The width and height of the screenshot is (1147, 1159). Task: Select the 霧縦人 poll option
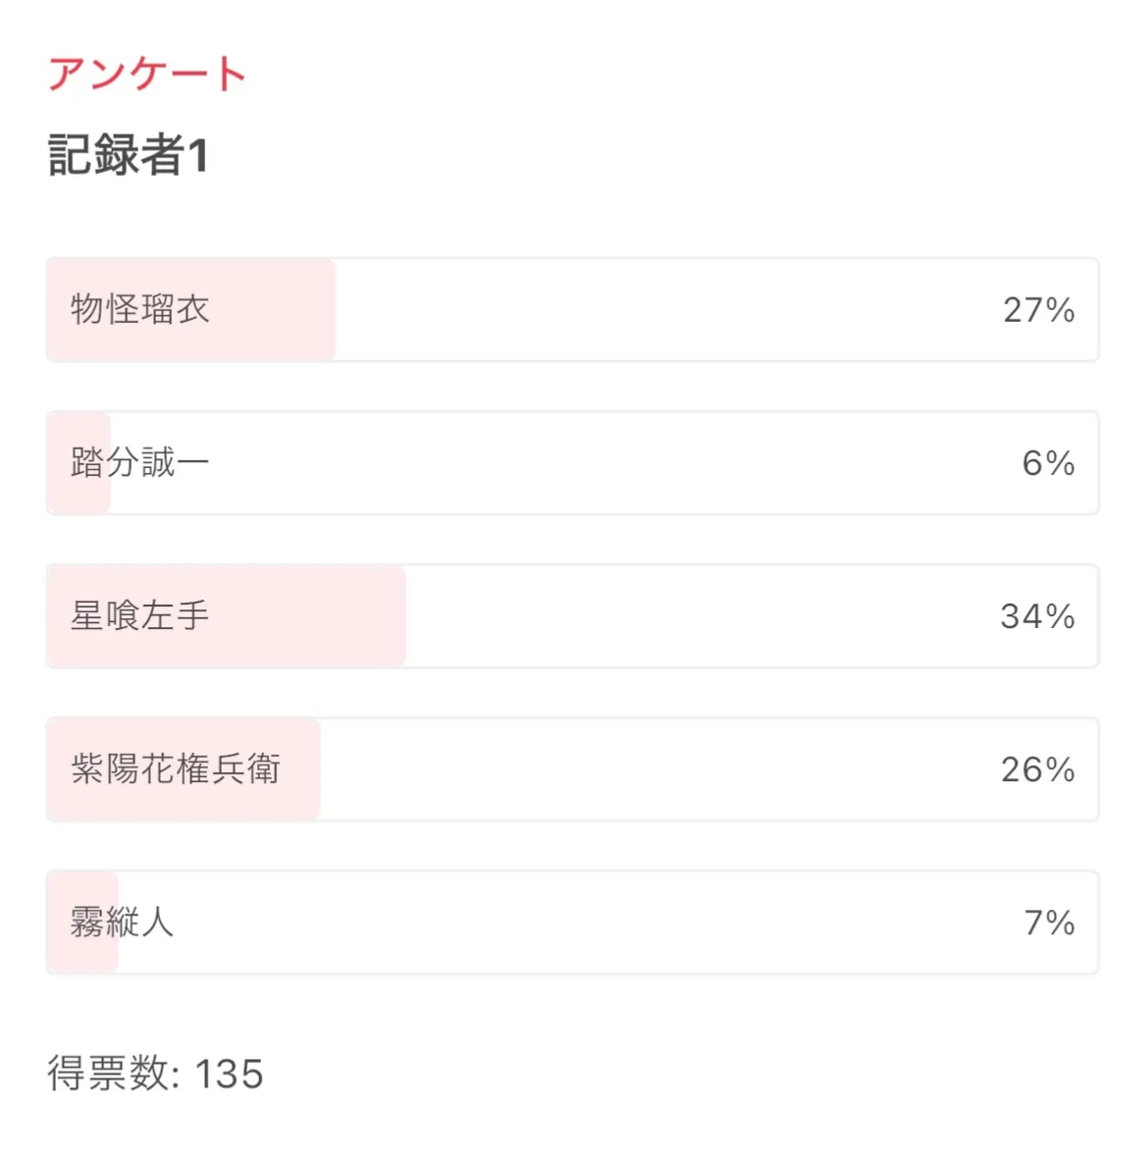123,922
